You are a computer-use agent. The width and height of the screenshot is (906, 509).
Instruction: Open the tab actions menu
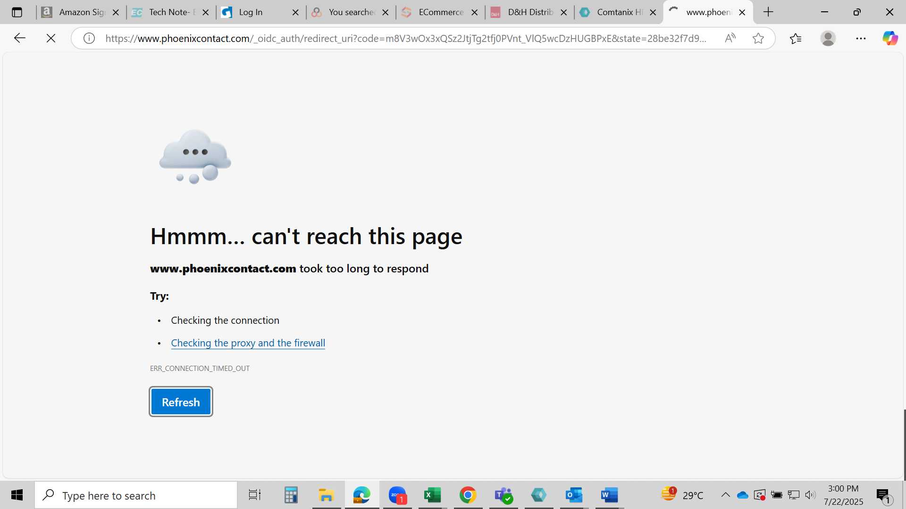point(17,12)
